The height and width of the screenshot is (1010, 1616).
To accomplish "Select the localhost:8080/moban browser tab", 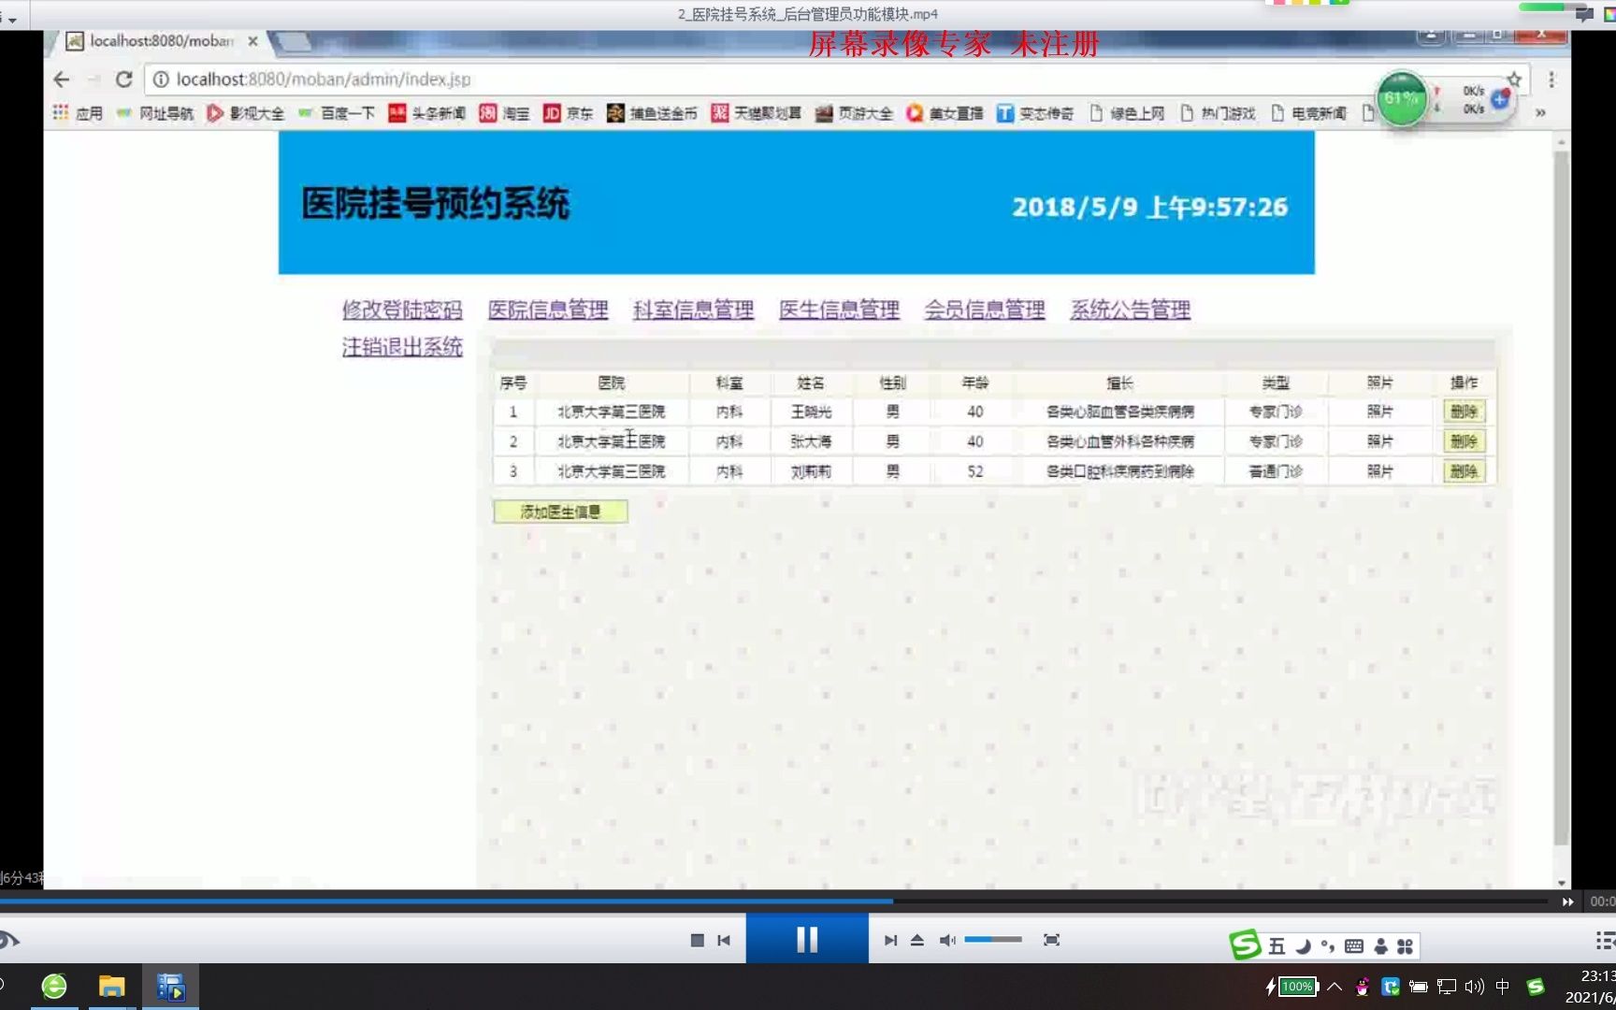I will (x=161, y=41).
